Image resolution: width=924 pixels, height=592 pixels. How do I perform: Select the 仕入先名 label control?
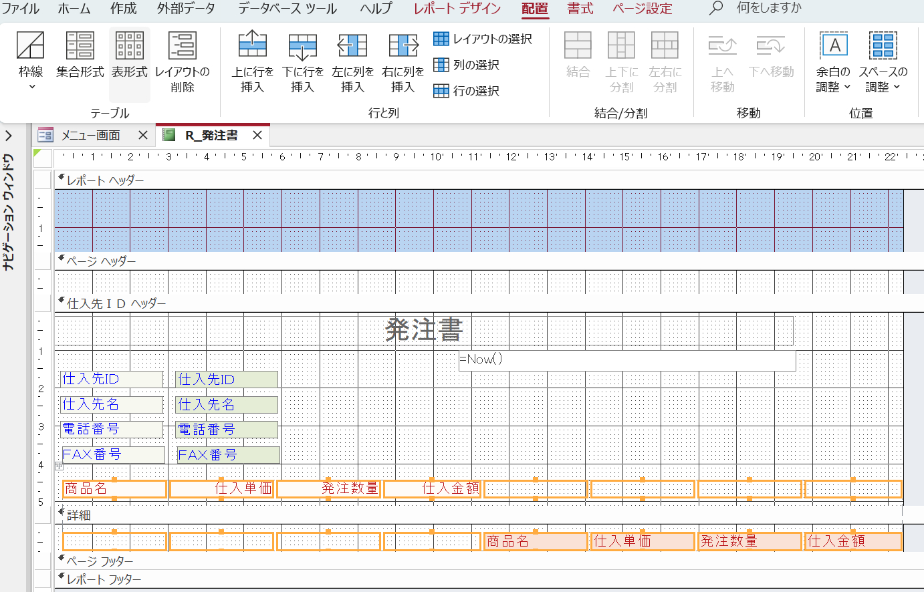[112, 404]
